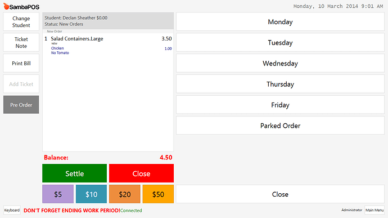Click the 1.00 Chicken tag price

[168, 48]
